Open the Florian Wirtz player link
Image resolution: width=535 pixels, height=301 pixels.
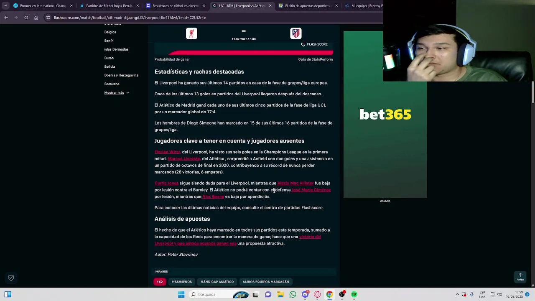[167, 152]
